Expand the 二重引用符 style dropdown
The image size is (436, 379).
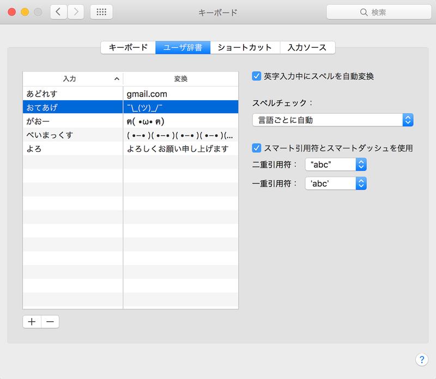click(x=335, y=165)
